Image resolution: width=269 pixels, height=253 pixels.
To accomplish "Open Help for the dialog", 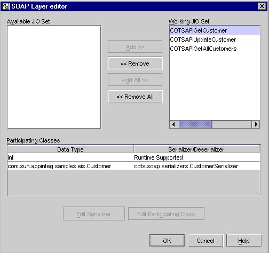I will (244, 241).
